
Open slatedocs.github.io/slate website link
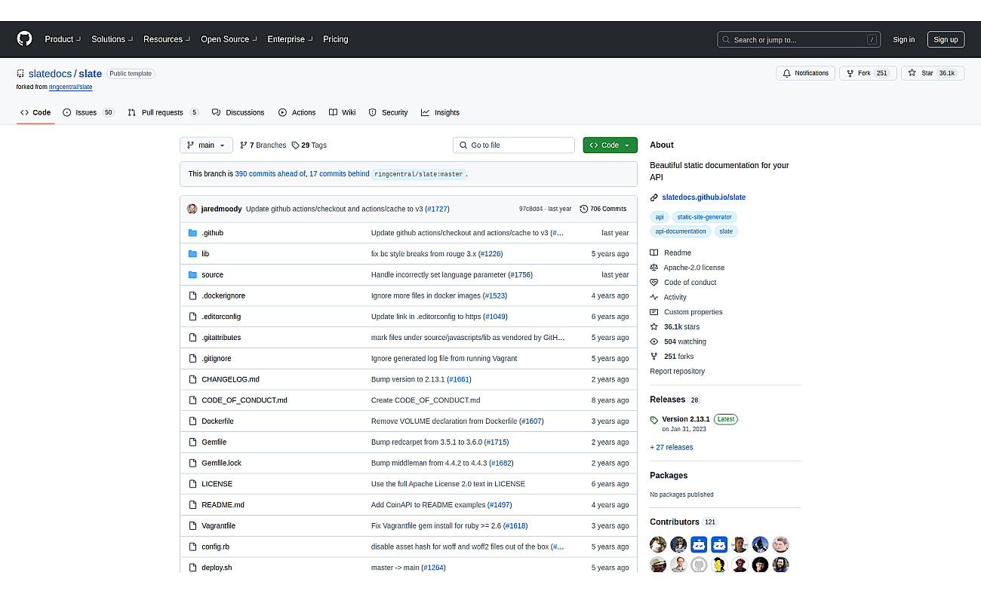coord(703,197)
